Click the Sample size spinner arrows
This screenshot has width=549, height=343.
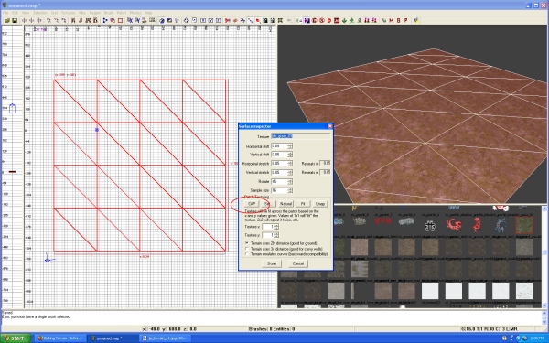tap(290, 190)
